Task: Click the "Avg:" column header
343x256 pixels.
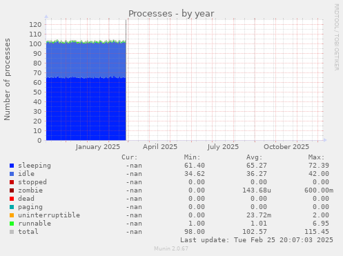Action: coord(254,157)
